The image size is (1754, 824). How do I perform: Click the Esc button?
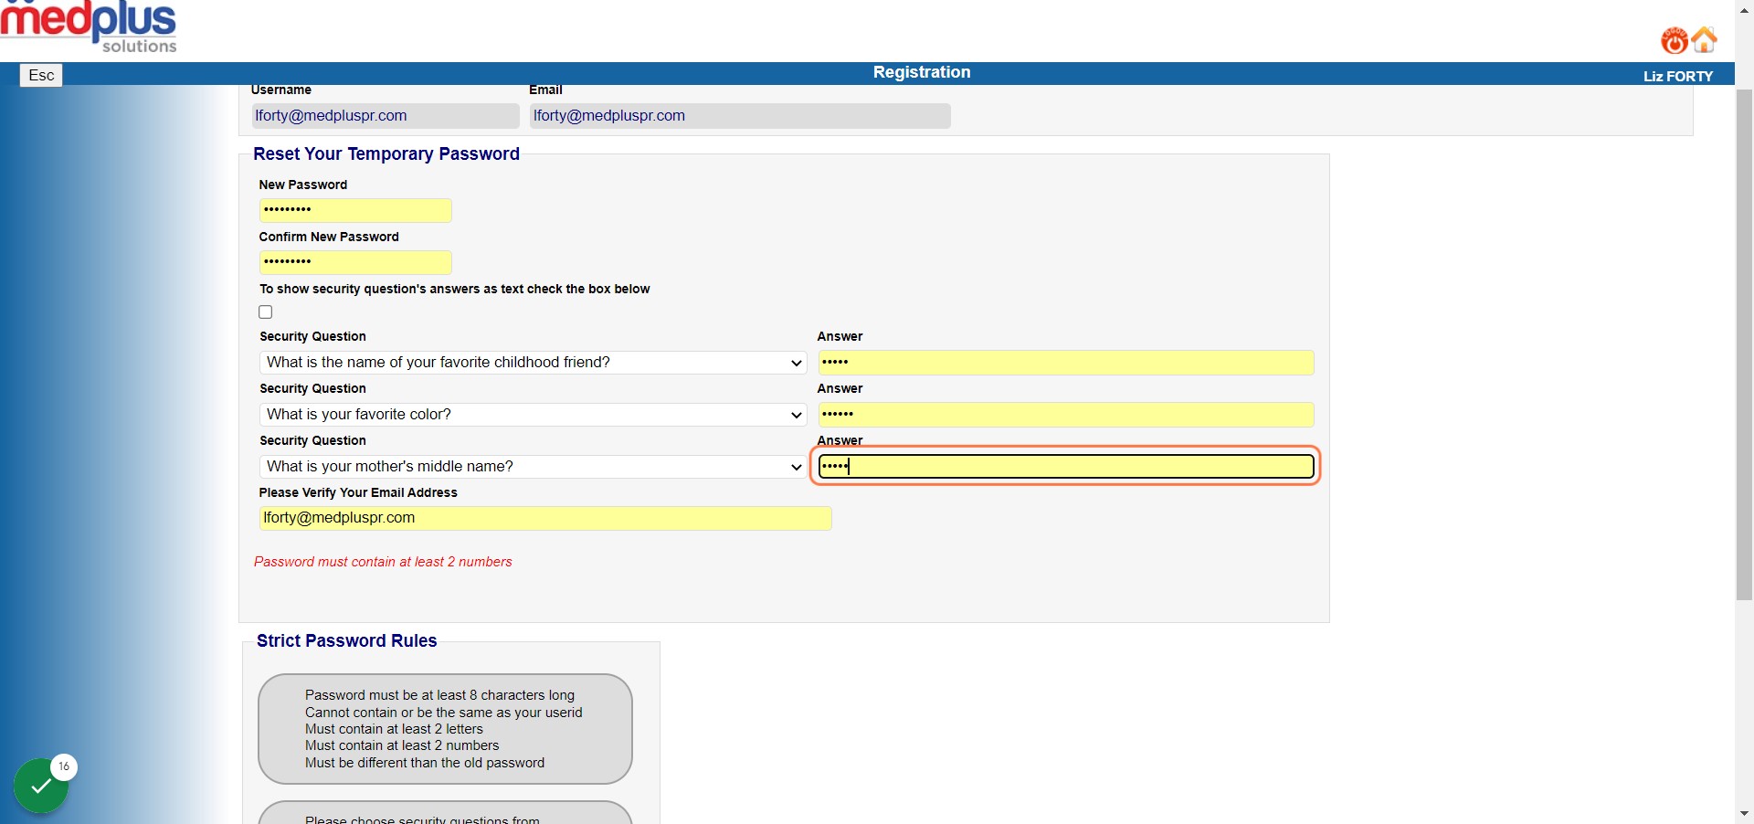pyautogui.click(x=41, y=75)
